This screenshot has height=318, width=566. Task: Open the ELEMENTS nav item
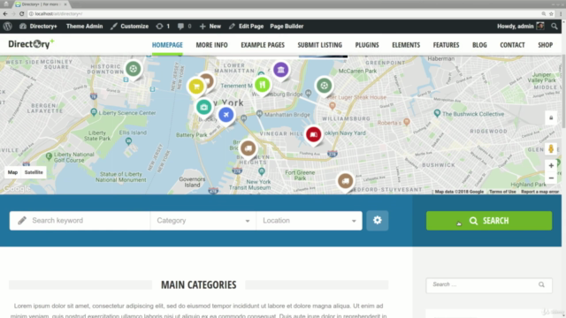[x=406, y=45]
